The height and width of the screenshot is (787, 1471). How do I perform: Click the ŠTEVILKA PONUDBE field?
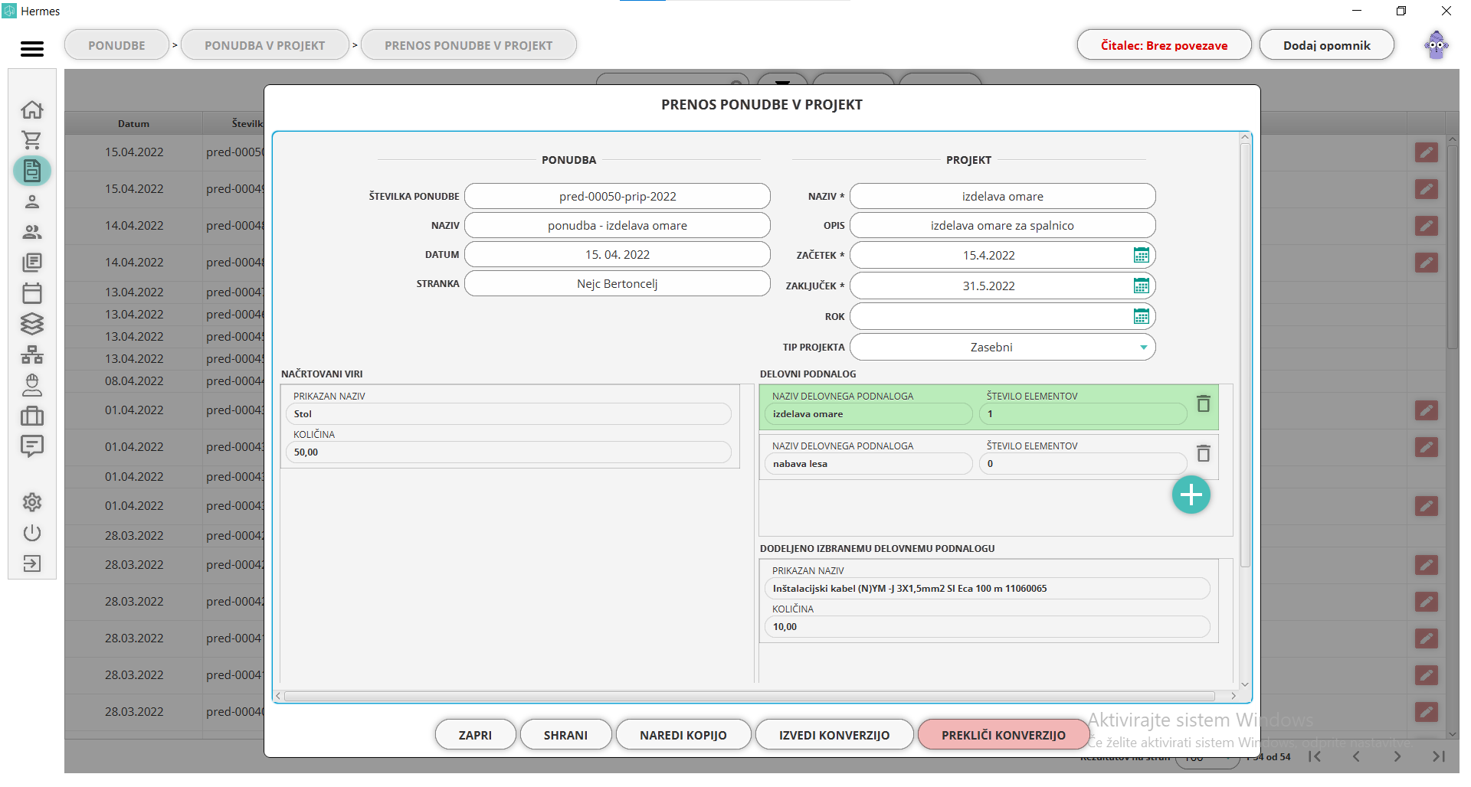[x=618, y=197]
